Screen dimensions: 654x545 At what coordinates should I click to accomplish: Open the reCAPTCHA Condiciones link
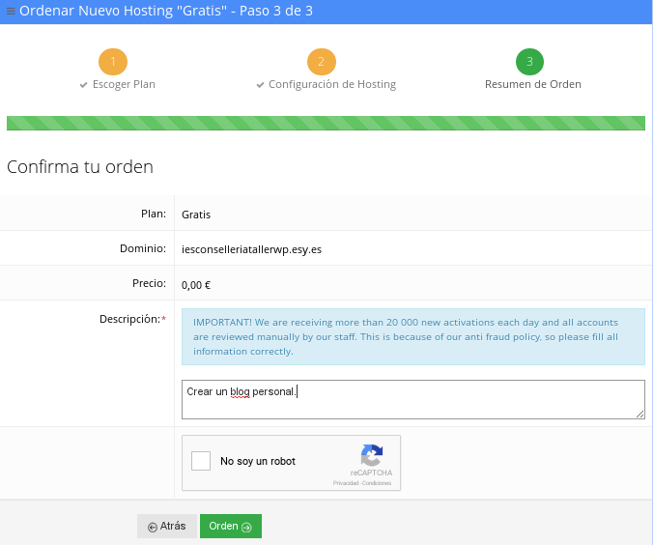point(377,482)
